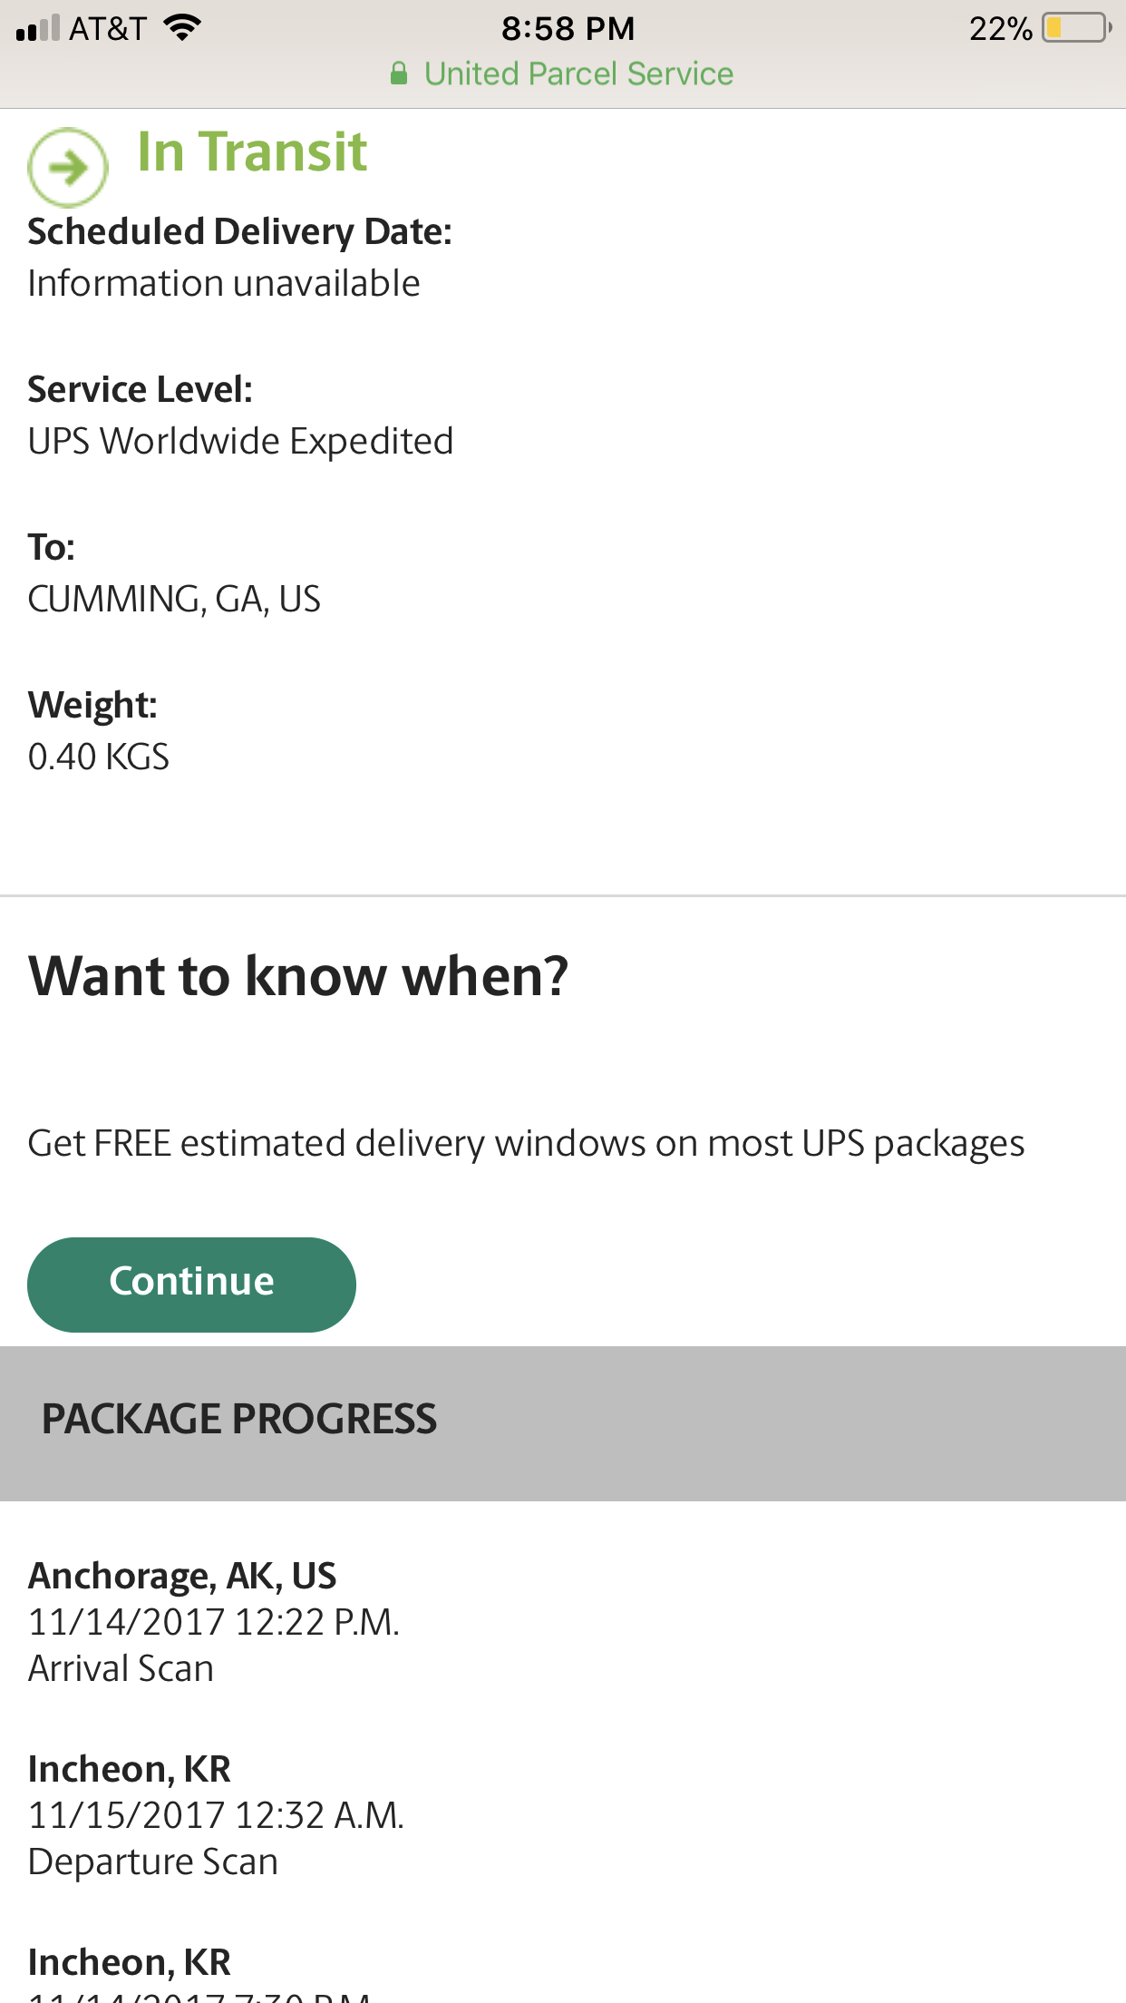Select the UPS Worldwide Expedited service text
Screen dimensions: 1126x2003
point(240,442)
